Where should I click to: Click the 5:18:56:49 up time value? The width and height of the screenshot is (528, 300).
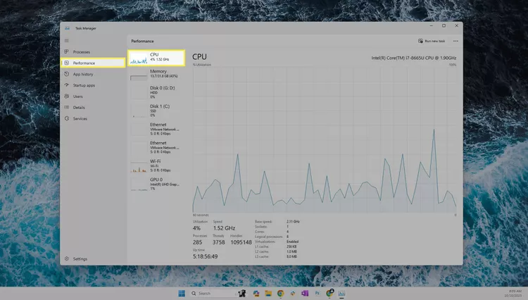tap(205, 256)
